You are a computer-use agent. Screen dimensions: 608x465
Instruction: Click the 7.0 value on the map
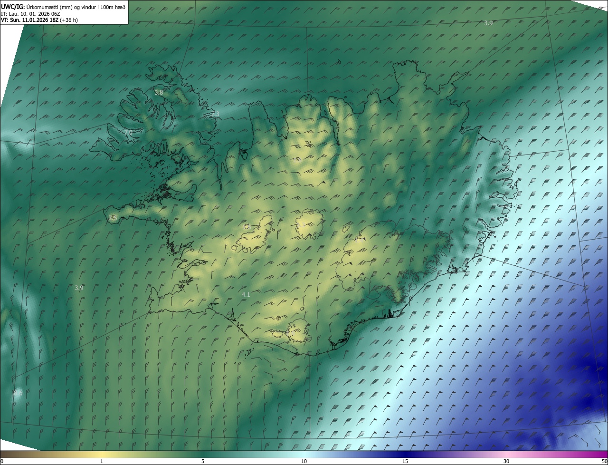coord(128,132)
